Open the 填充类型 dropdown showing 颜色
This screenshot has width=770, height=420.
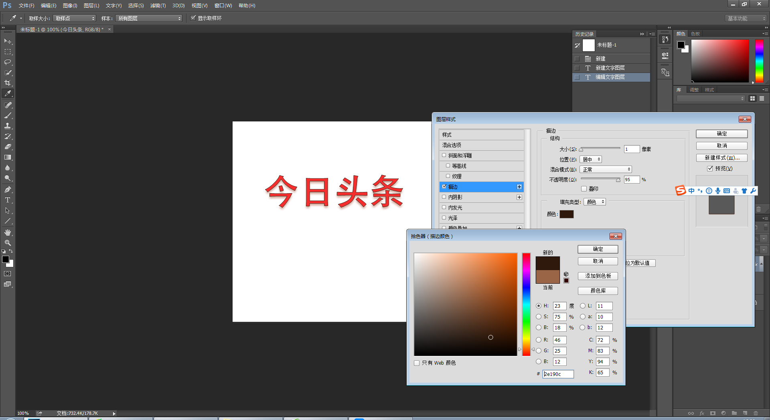[595, 202]
